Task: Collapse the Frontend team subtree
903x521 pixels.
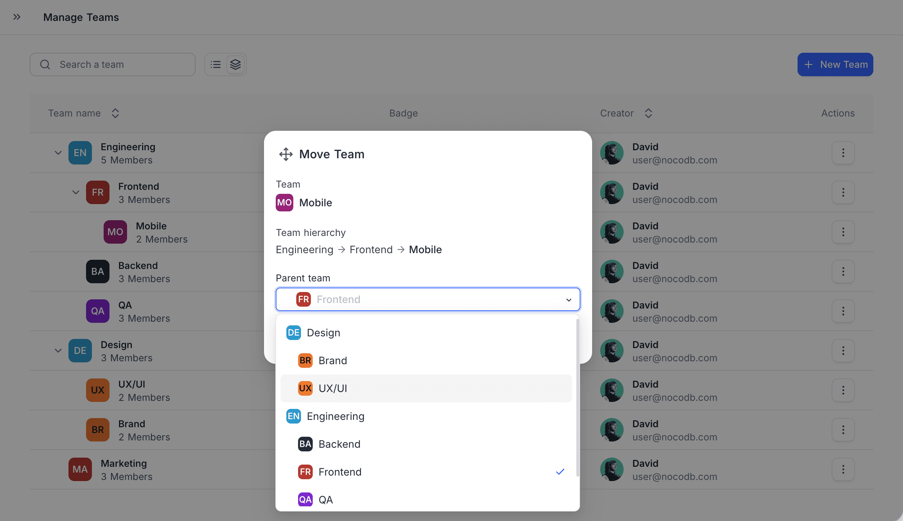Action: tap(76, 192)
